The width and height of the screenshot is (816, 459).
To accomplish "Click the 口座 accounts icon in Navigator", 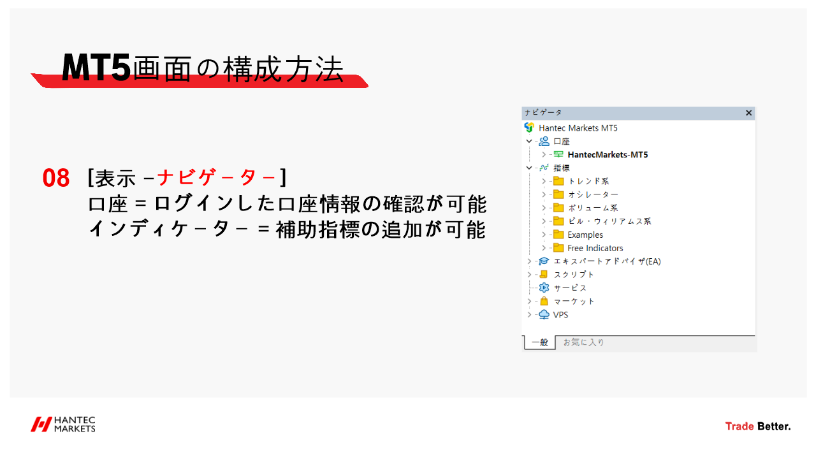I will point(543,141).
